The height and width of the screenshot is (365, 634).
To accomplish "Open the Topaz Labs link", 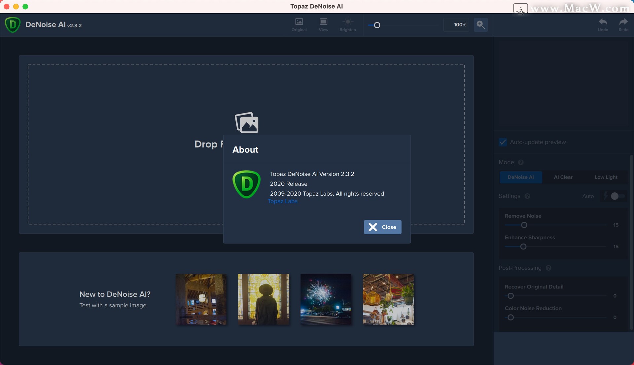I will [282, 201].
